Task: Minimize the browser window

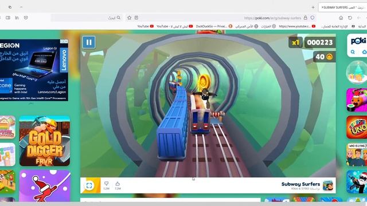Action: click(21, 7)
